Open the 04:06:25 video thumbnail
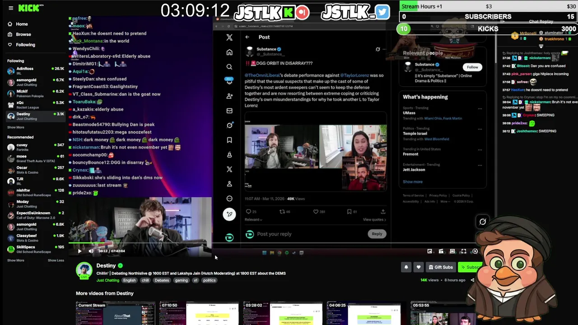Screen dimensions: 578x325 click(x=366, y=313)
